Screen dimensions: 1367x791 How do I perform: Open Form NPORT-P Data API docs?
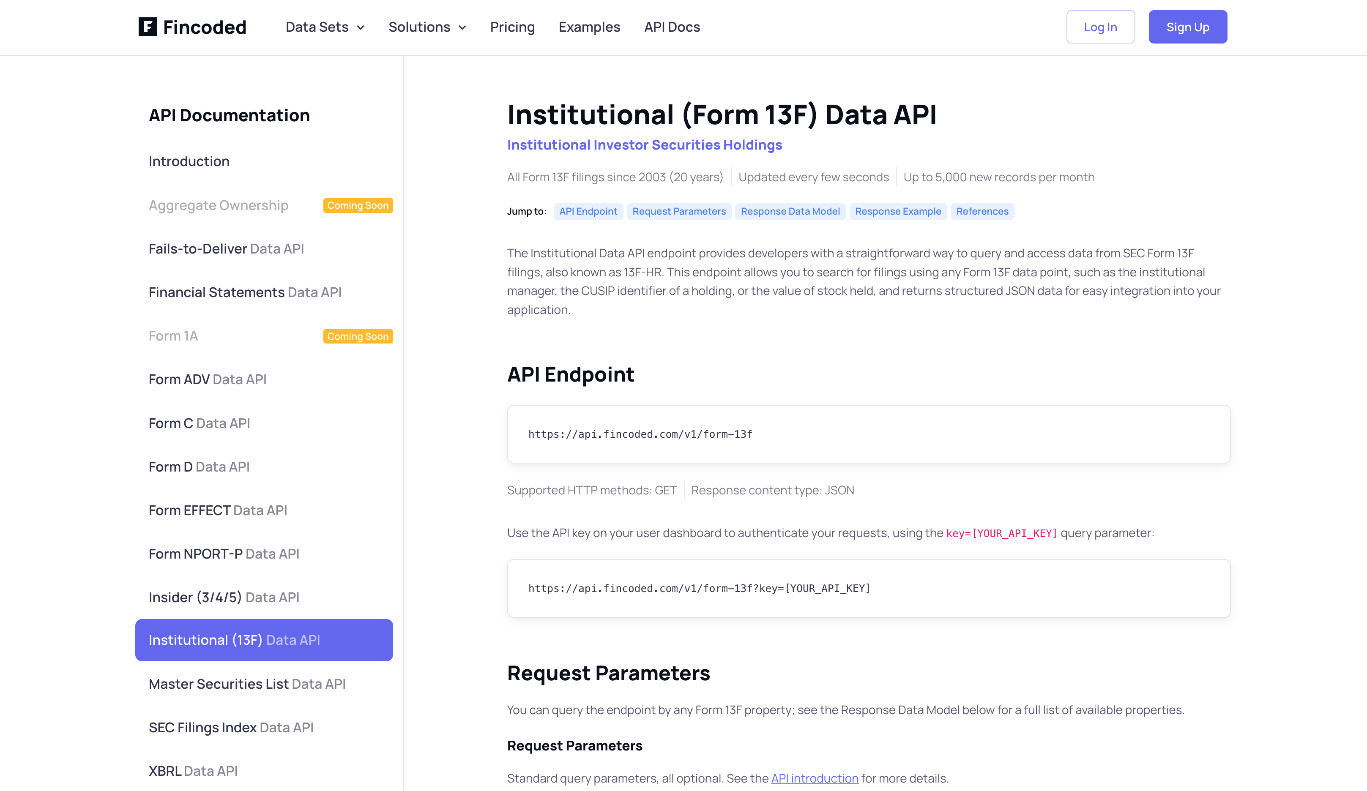[x=224, y=554]
